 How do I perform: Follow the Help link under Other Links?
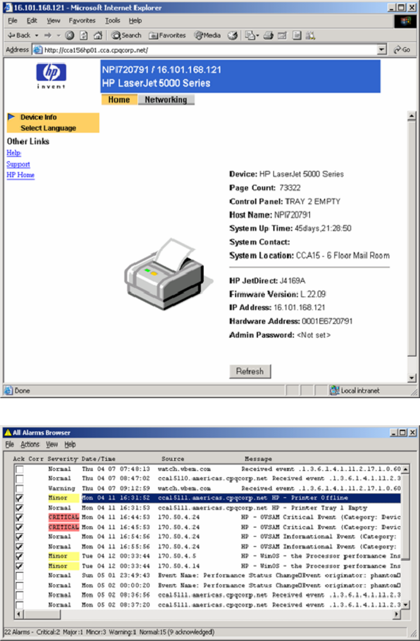13,153
